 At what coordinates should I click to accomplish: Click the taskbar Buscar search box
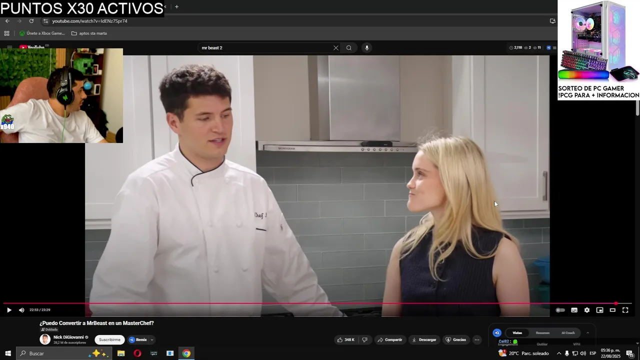[63, 353]
